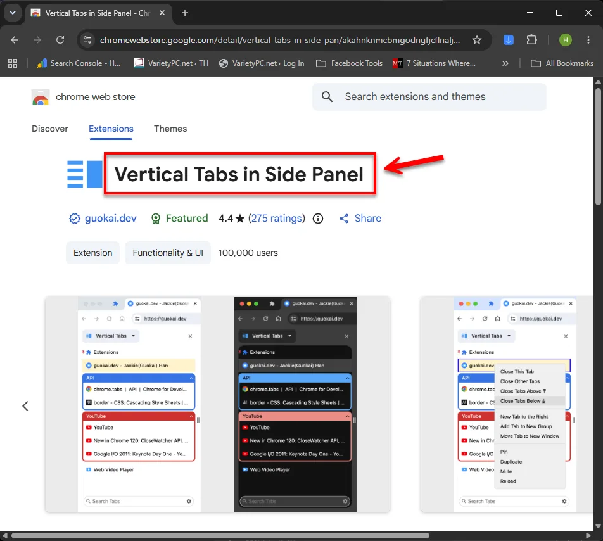The width and height of the screenshot is (603, 541).
Task: Reload the current page
Action: pyautogui.click(x=60, y=40)
